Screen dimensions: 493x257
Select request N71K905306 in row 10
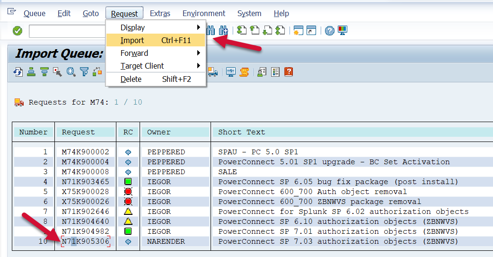coord(85,241)
